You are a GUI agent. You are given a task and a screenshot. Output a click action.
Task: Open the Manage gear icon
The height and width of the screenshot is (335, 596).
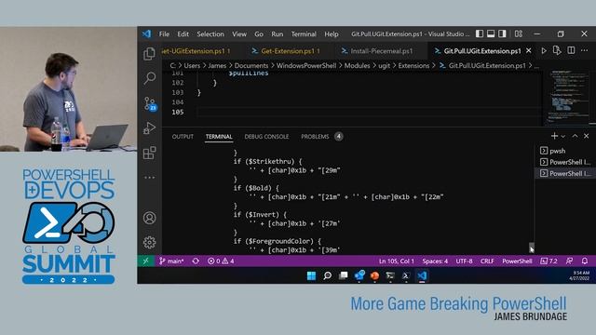[x=149, y=242]
